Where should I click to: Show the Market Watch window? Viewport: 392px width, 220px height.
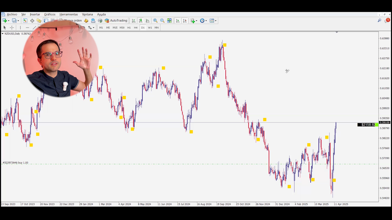pyautogui.click(x=25, y=21)
